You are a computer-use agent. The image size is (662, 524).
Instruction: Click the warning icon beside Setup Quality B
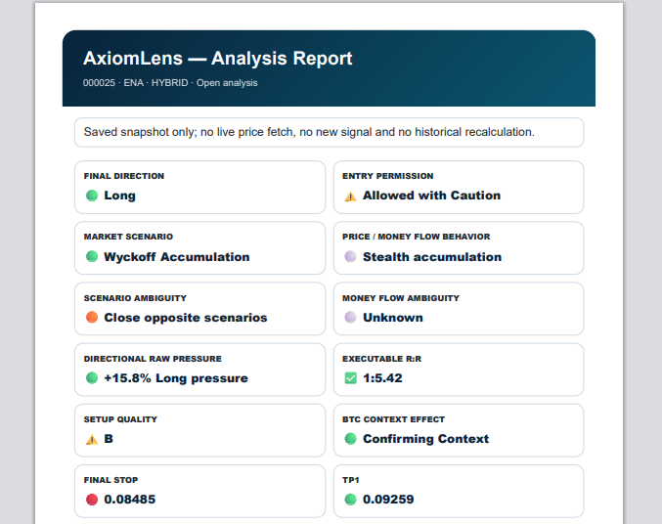[92, 439]
